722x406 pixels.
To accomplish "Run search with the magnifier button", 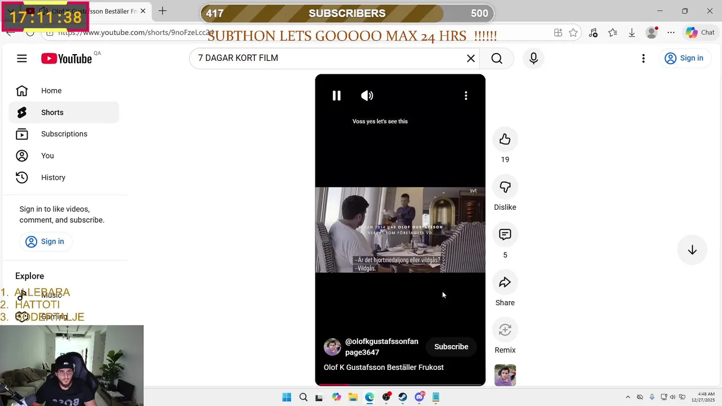I will (x=497, y=58).
